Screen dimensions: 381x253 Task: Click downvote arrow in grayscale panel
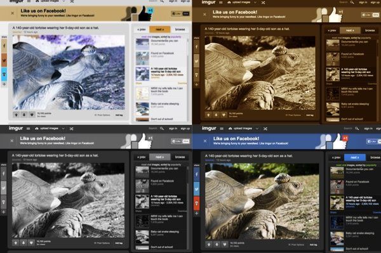(x=23, y=242)
